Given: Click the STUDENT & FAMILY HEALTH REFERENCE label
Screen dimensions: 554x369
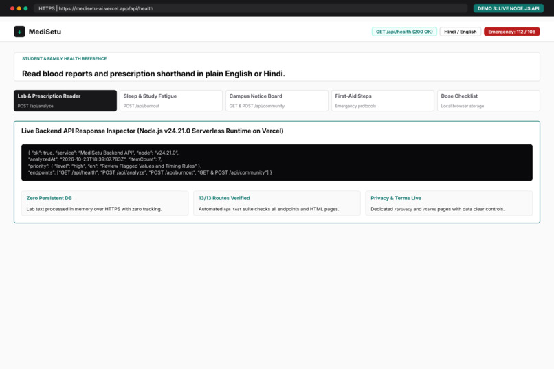Looking at the screenshot, I should point(65,59).
